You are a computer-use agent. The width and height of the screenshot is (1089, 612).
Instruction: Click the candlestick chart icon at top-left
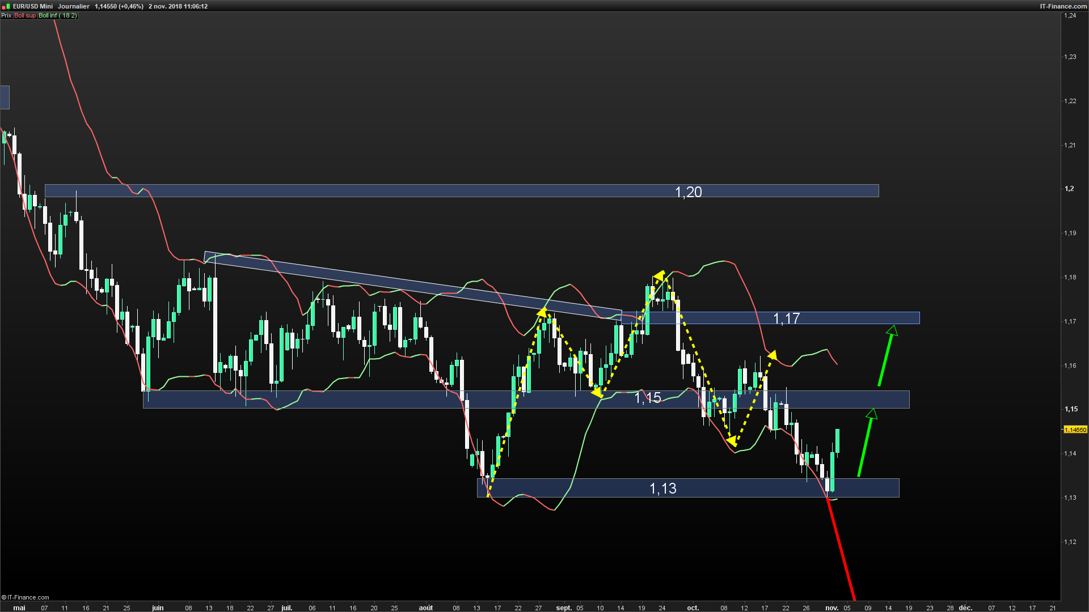tap(7, 6)
